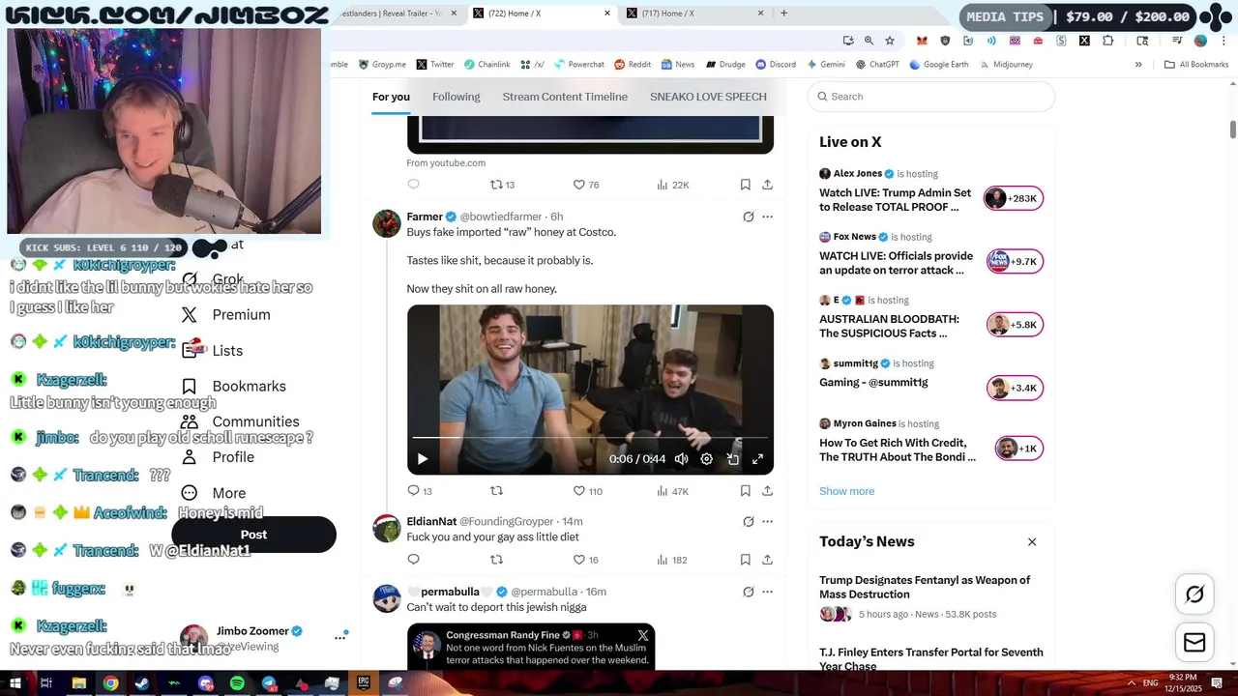1238x696 pixels.
Task: Open Bookmarks in the sidebar
Action: [x=234, y=386]
